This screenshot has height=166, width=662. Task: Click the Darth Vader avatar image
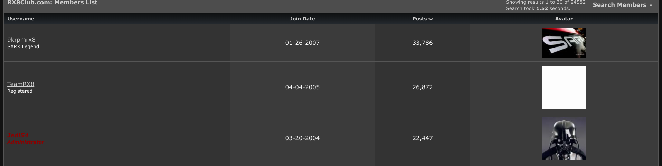pyautogui.click(x=564, y=138)
